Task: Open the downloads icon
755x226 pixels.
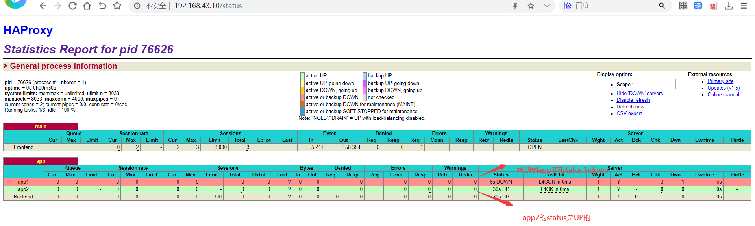Action: coord(729,6)
